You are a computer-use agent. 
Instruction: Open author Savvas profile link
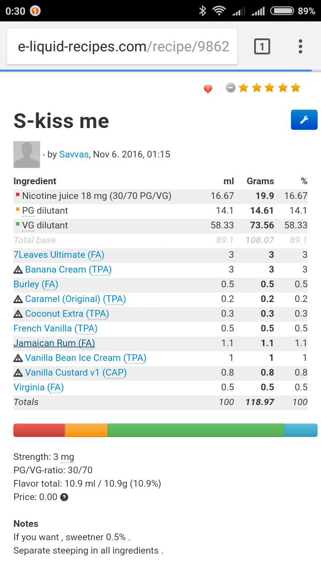pyautogui.click(x=74, y=154)
